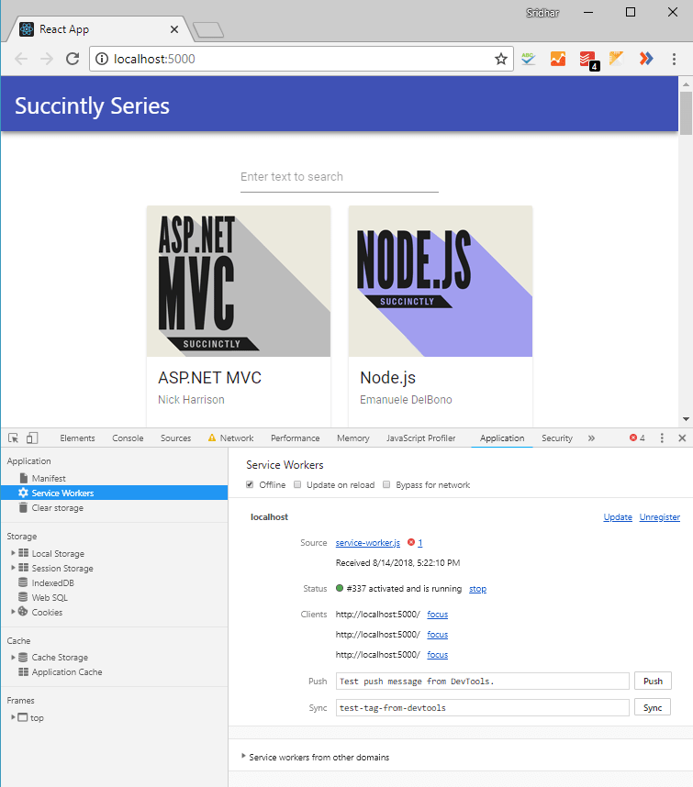Viewport: 693px width, 787px height.
Task: Click the forward navigation arrow
Action: point(47,59)
